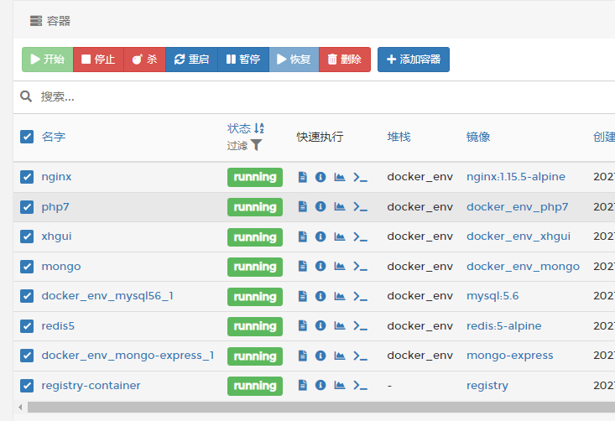Click the 停止 stop button
Screen dimensions: 615x421
tap(98, 60)
